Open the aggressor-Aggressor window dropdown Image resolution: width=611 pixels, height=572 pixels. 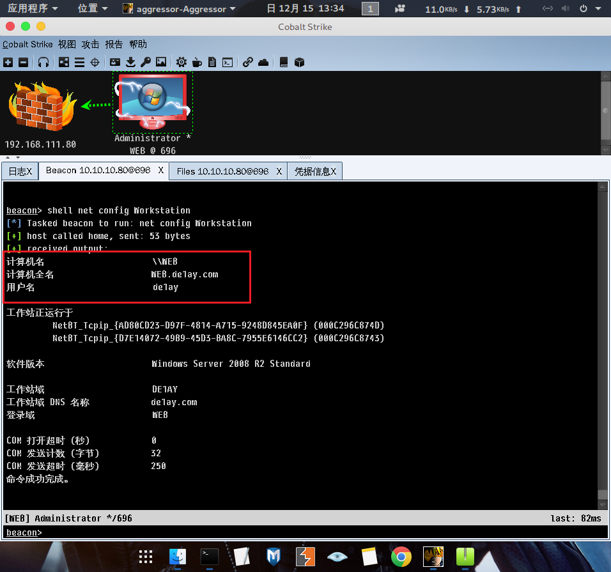tap(179, 8)
